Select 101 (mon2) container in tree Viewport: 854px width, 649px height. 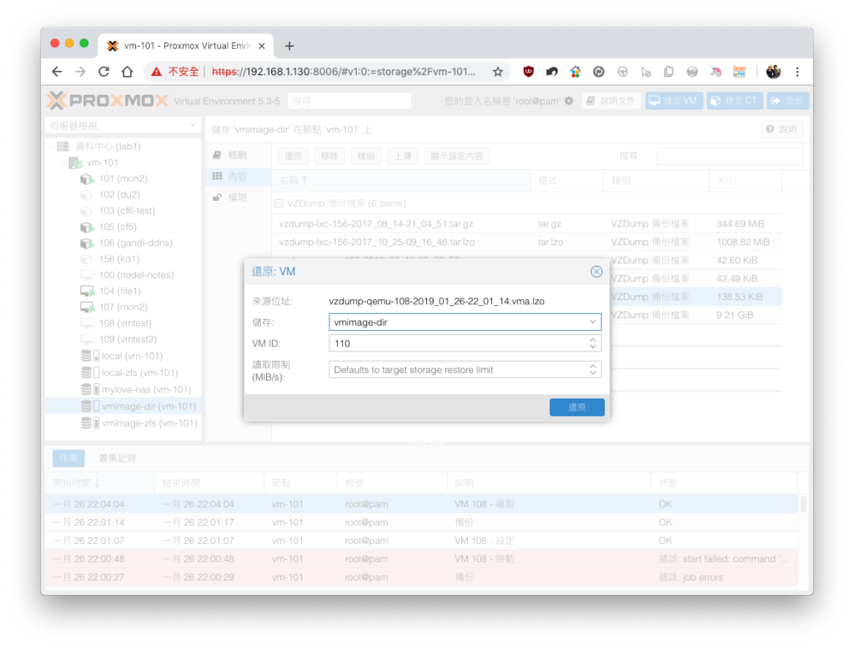[123, 178]
